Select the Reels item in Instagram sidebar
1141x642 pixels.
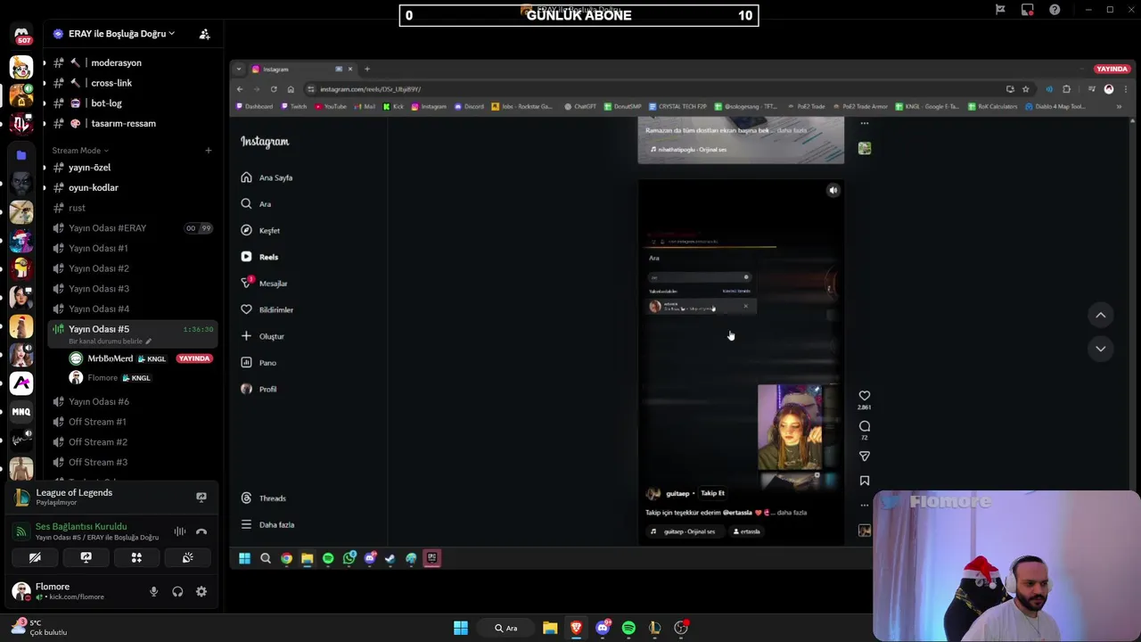point(259,257)
